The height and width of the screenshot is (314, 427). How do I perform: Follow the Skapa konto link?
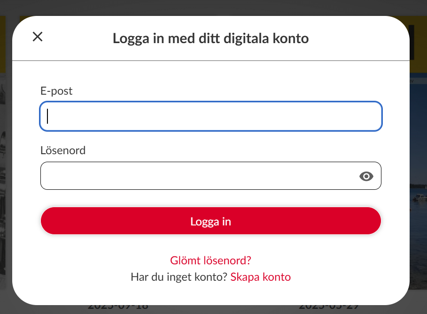(260, 277)
